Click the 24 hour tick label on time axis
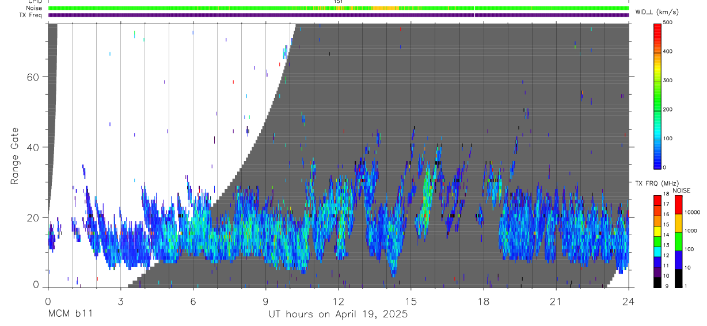 [629, 302]
